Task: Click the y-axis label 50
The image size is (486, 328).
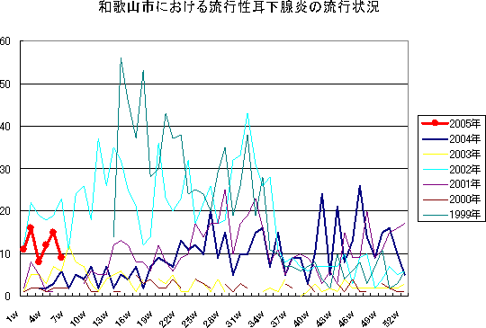Action: pyautogui.click(x=5, y=84)
